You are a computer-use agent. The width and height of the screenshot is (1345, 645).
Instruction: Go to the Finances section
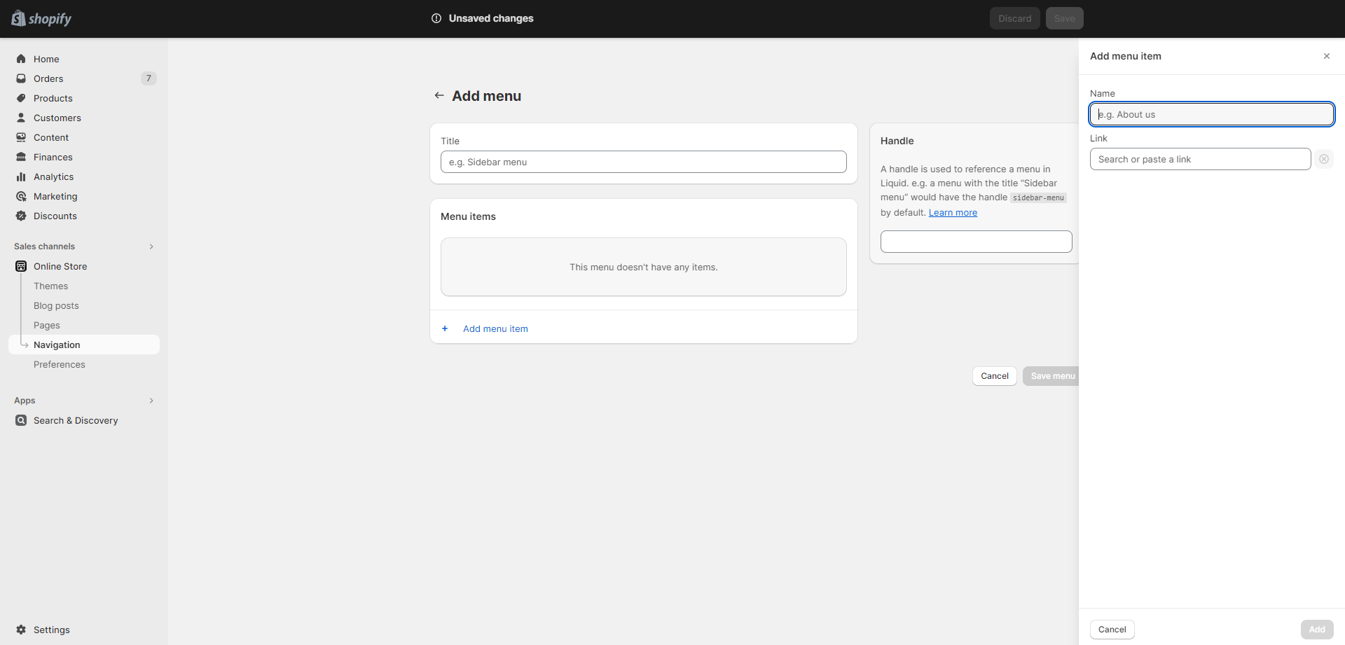tap(53, 157)
